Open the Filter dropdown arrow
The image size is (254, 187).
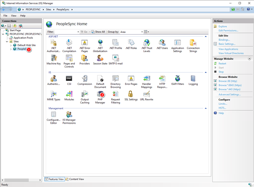(x=78, y=32)
